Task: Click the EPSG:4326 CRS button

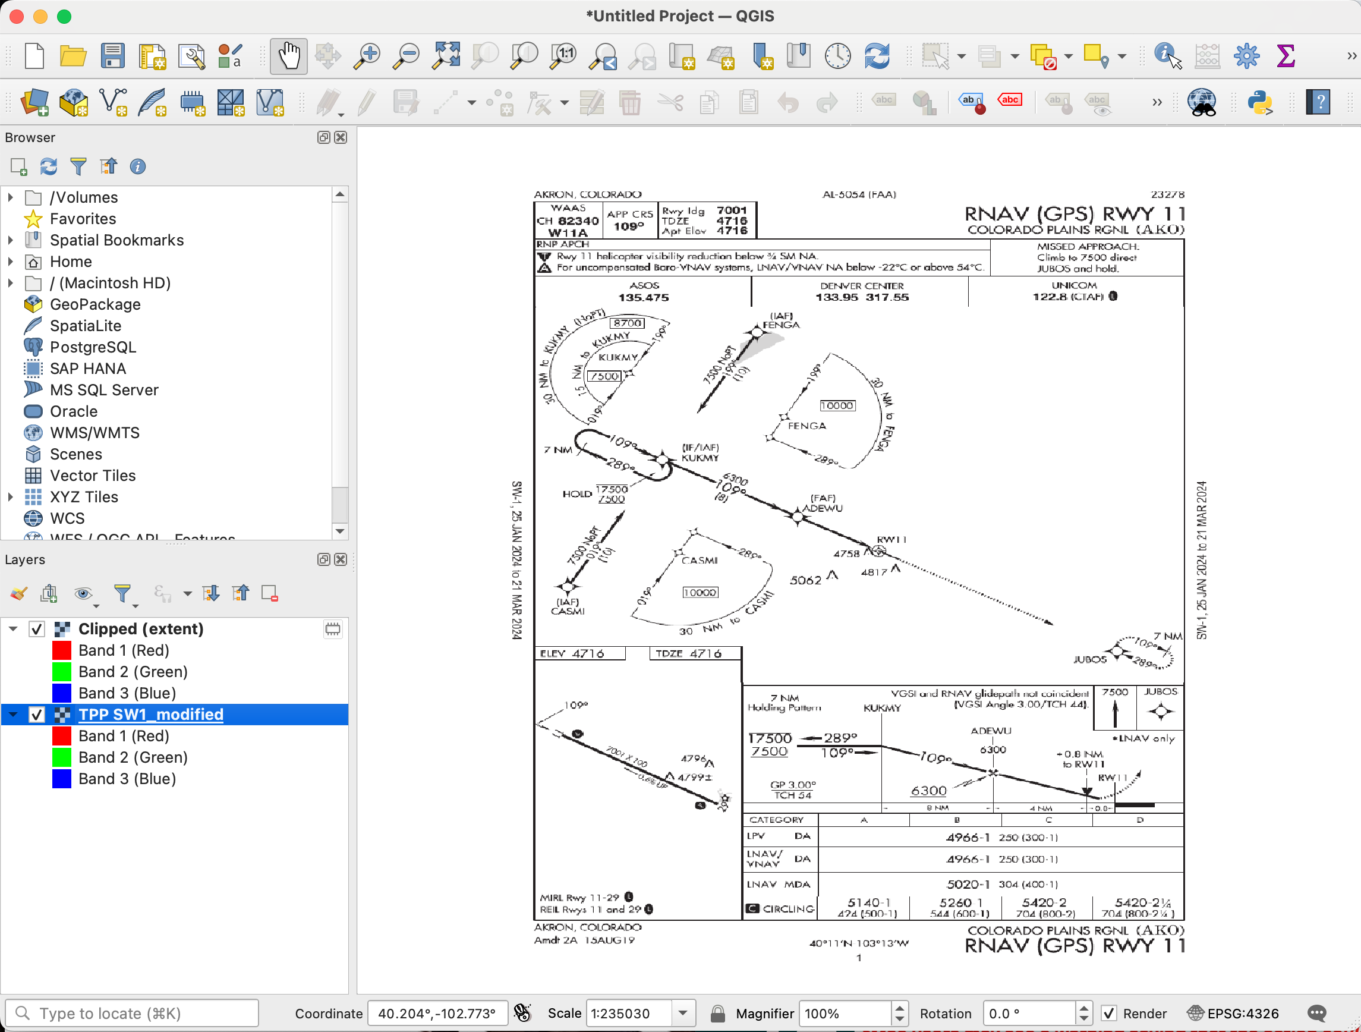Action: click(x=1233, y=1013)
